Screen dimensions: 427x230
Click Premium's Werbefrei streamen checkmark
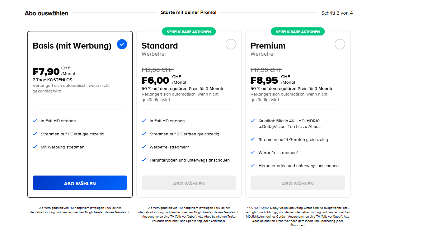click(x=253, y=152)
